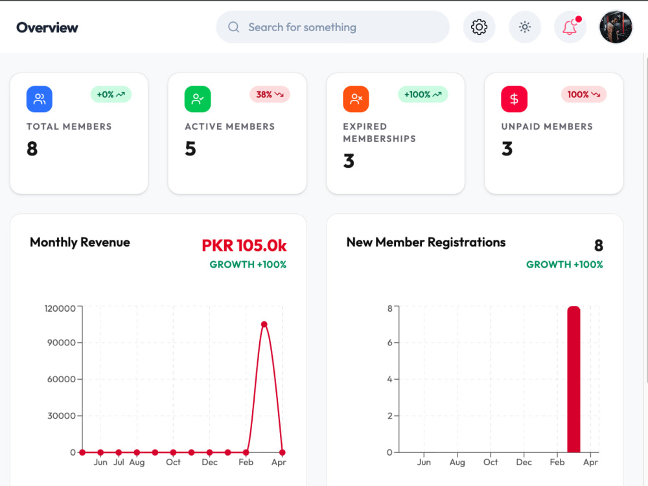The image size is (648, 486).
Task: Click the Feb data point on revenue chart
Action: [246, 452]
